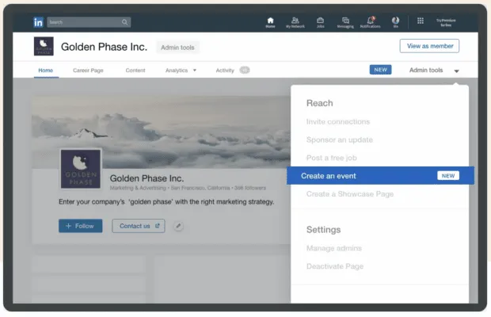Click the large Golden Phase profile logo

click(81, 169)
